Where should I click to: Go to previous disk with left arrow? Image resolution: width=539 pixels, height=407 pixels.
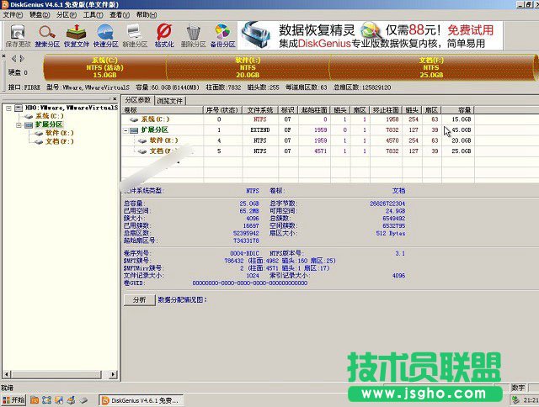pyautogui.click(x=13, y=59)
